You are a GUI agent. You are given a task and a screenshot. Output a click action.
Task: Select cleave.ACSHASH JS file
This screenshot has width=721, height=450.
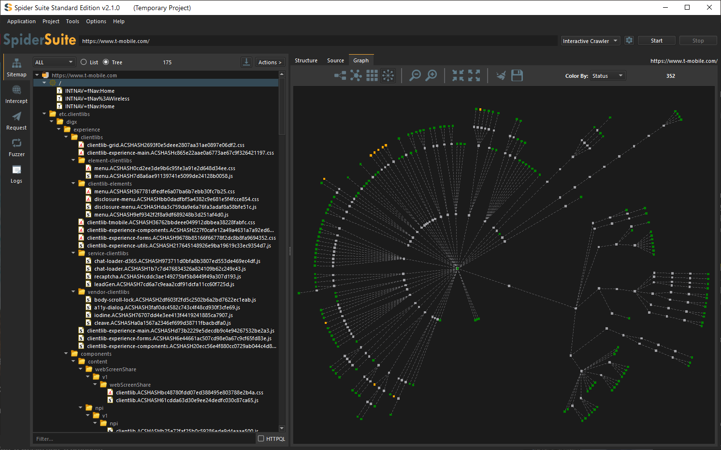click(162, 323)
